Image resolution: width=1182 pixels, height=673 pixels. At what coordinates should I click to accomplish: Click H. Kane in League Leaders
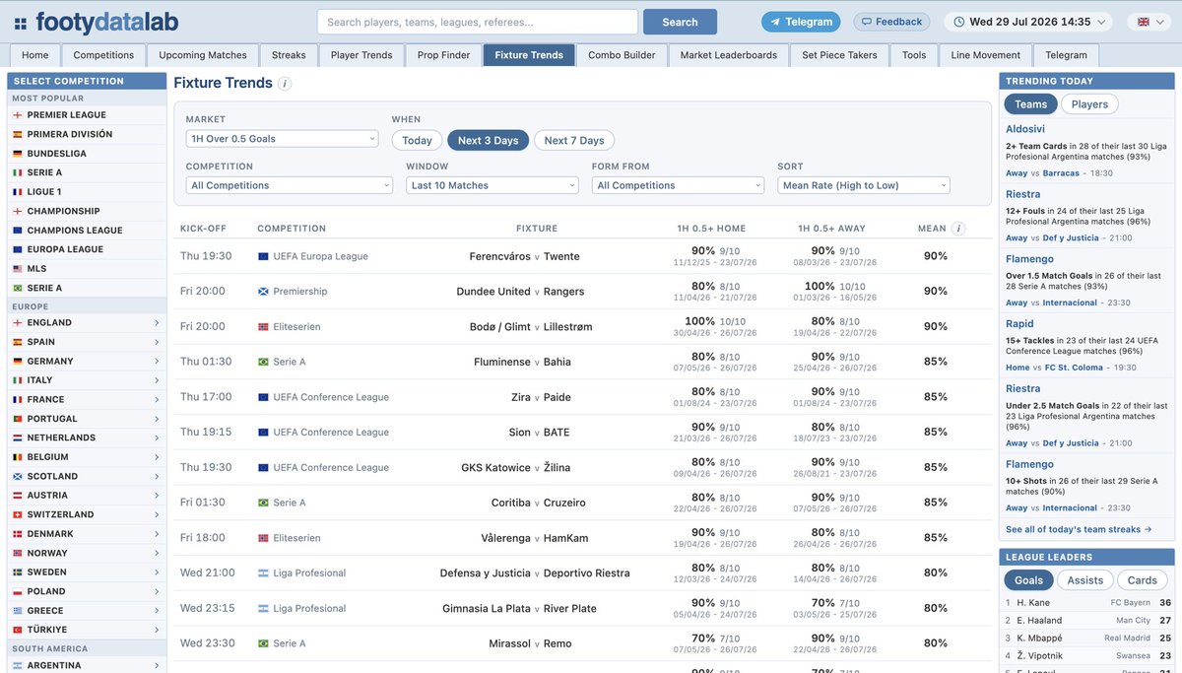coord(1035,603)
